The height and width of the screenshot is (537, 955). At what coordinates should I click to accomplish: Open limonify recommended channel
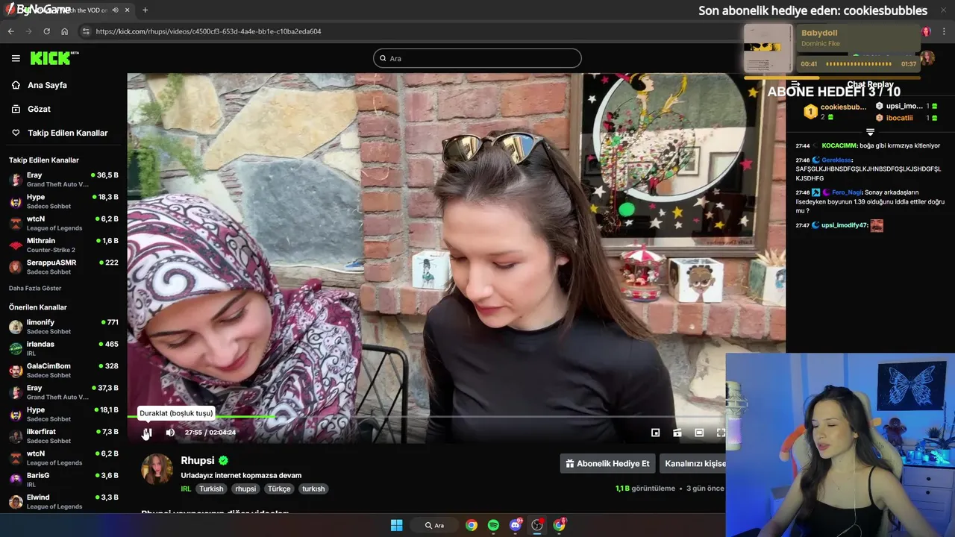coord(63,327)
